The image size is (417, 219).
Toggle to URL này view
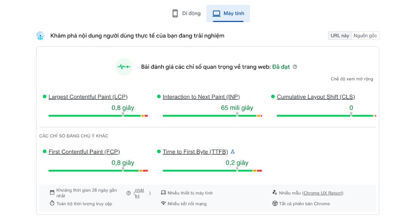pyautogui.click(x=340, y=35)
